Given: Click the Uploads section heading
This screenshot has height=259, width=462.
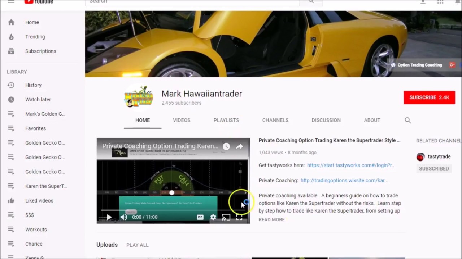Looking at the screenshot, I should 107,245.
